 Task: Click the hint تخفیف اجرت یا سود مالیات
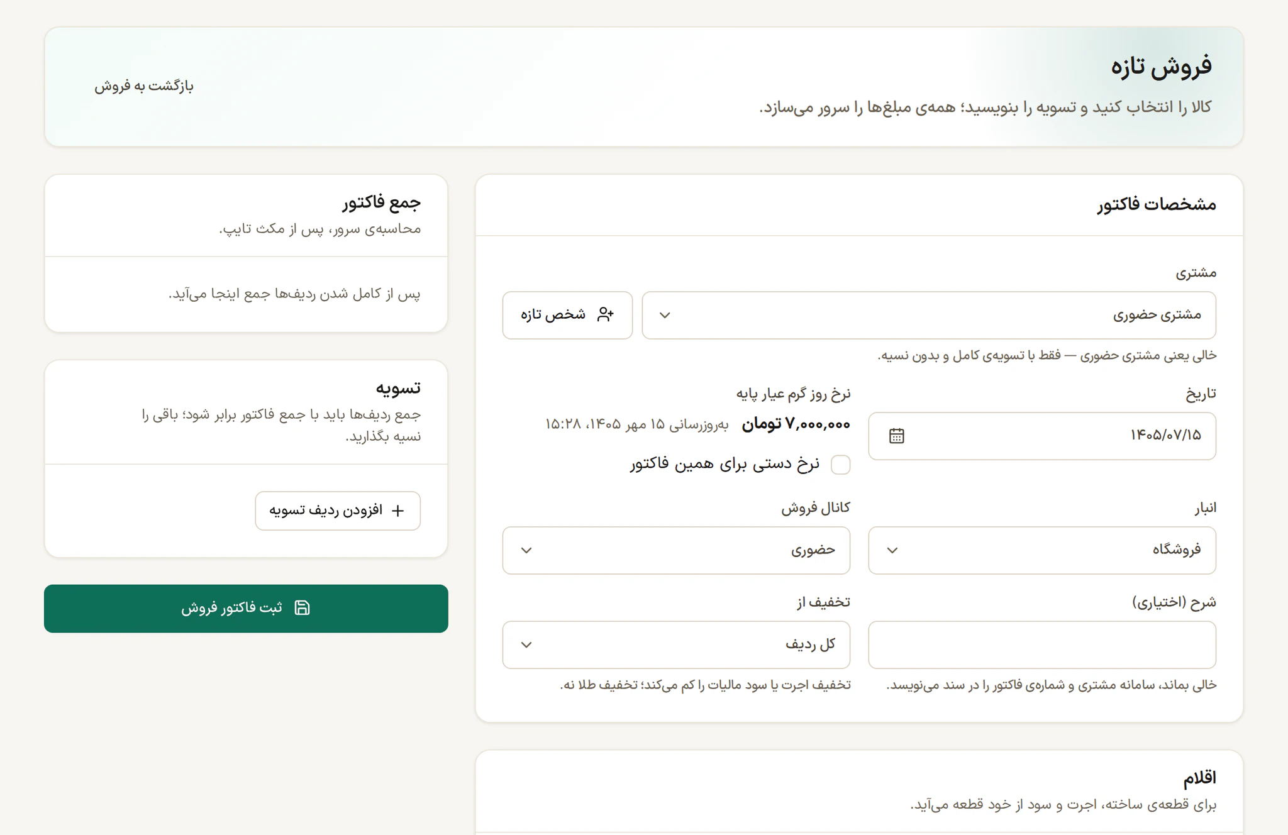coord(705,685)
